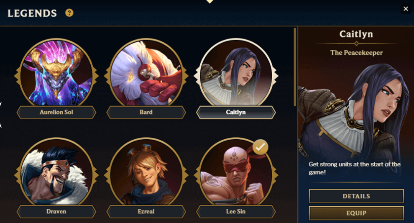
Task: Open the Legends help question mark icon
Action: pyautogui.click(x=69, y=13)
